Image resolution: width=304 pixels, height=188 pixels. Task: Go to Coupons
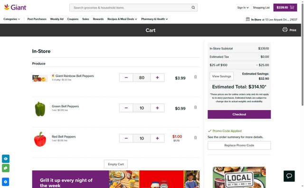(73, 19)
